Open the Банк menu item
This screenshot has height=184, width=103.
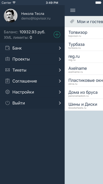click(x=32, y=48)
